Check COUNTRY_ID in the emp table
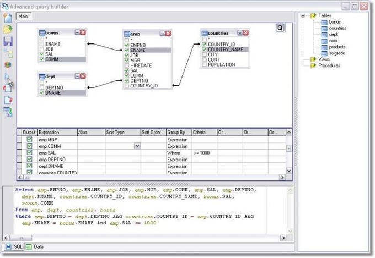This screenshot has height=258, width=375. 127,86
